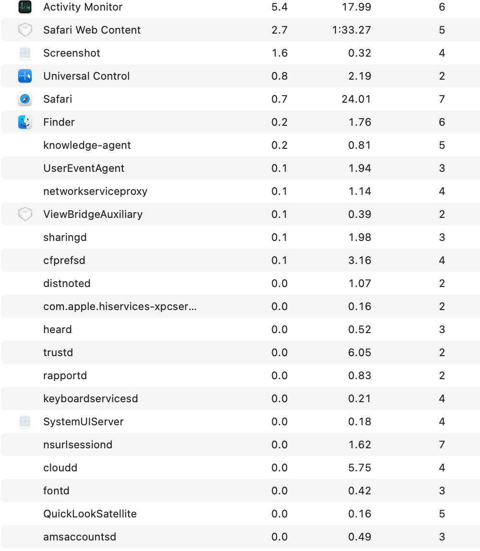Click the Finder face icon

pyautogui.click(x=25, y=122)
